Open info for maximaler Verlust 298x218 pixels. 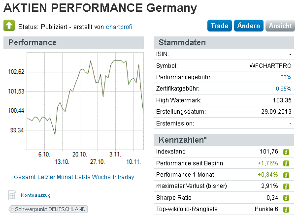pyautogui.click(x=285, y=186)
